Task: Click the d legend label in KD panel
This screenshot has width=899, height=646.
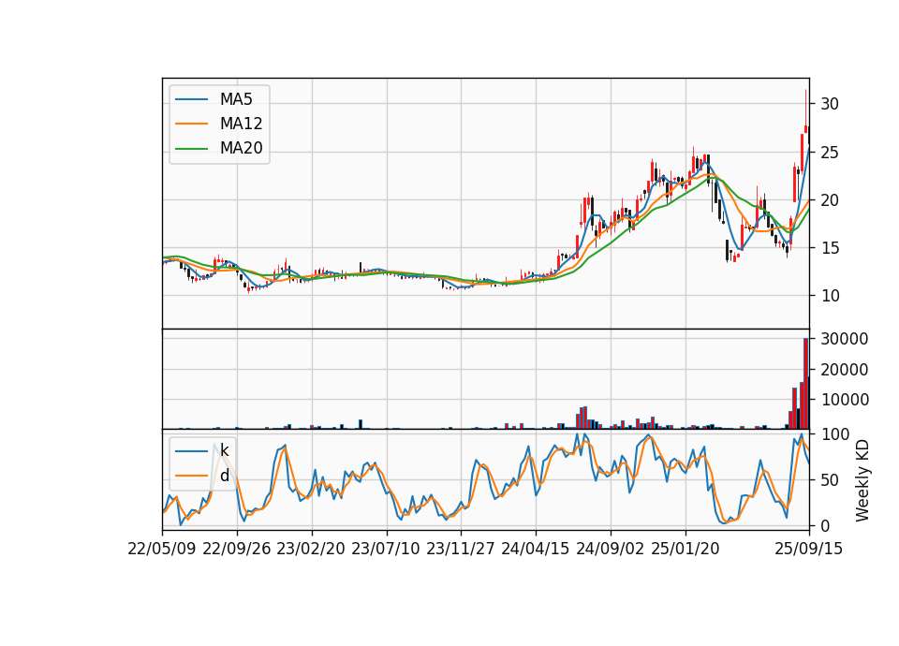Action: (224, 476)
